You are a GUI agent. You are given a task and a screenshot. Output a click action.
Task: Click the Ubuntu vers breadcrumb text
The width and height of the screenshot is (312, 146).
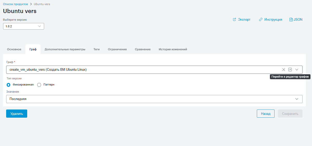pyautogui.click(x=42, y=4)
